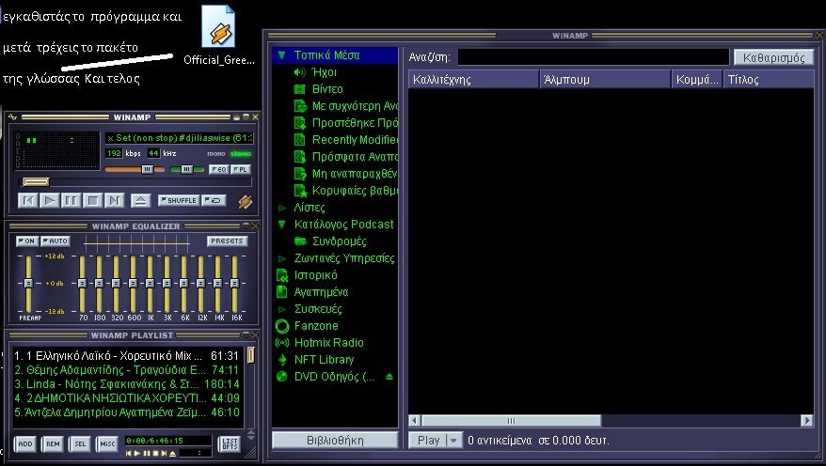Click the equalizer PREAMP slider

point(28,283)
